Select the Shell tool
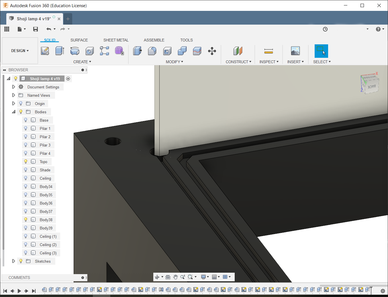 coord(167,51)
